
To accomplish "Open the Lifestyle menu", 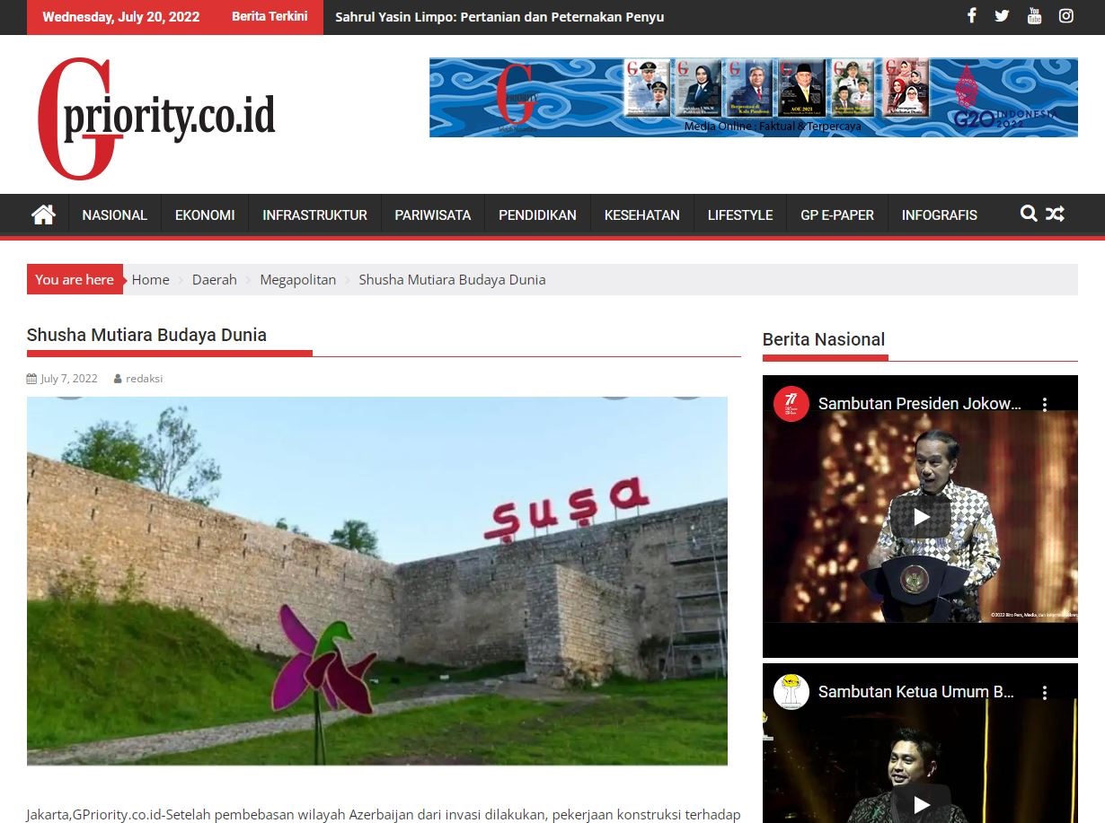I will tap(740, 215).
